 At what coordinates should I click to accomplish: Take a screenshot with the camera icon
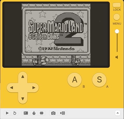(x=53, y=113)
